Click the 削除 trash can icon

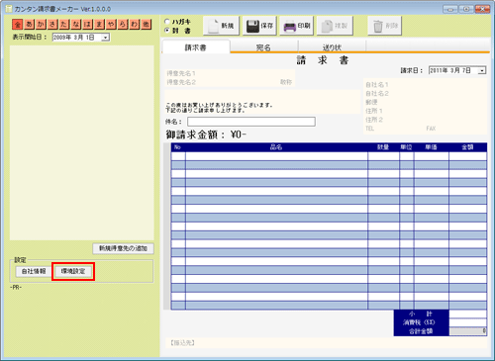(x=384, y=26)
